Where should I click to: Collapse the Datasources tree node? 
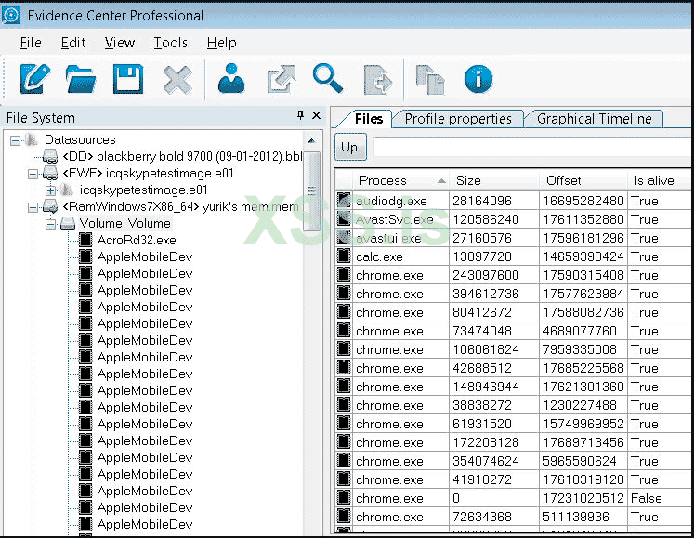coord(16,139)
